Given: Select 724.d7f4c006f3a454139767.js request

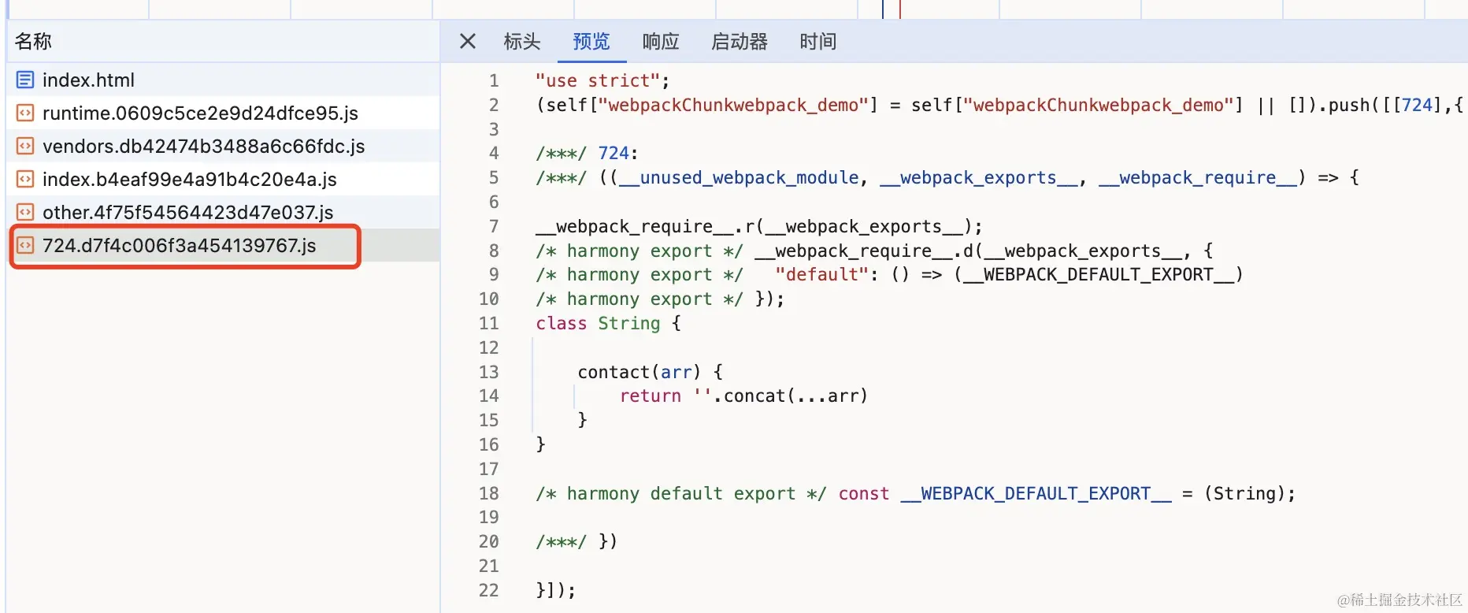Looking at the screenshot, I should point(223,245).
